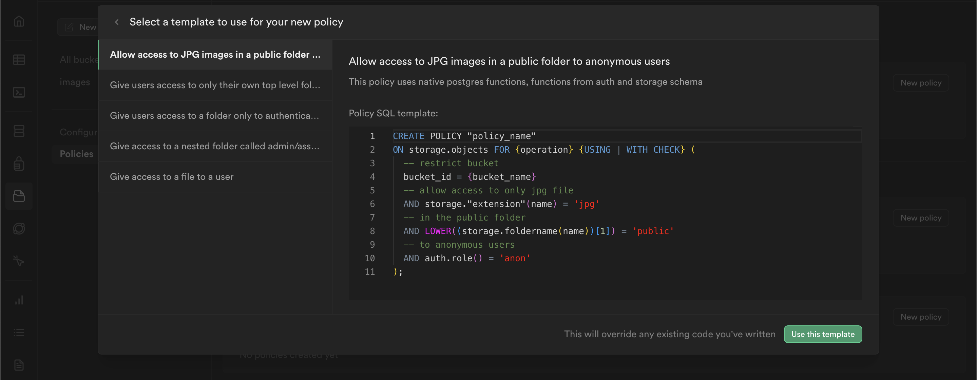Select 'Give access to a file to a user' template
Image resolution: width=977 pixels, height=380 pixels.
tap(172, 176)
